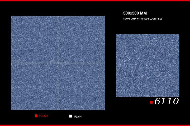Viewport: 190px width, 126px height.
Task: Click the red PUNCH legend square
Action: [36, 116]
